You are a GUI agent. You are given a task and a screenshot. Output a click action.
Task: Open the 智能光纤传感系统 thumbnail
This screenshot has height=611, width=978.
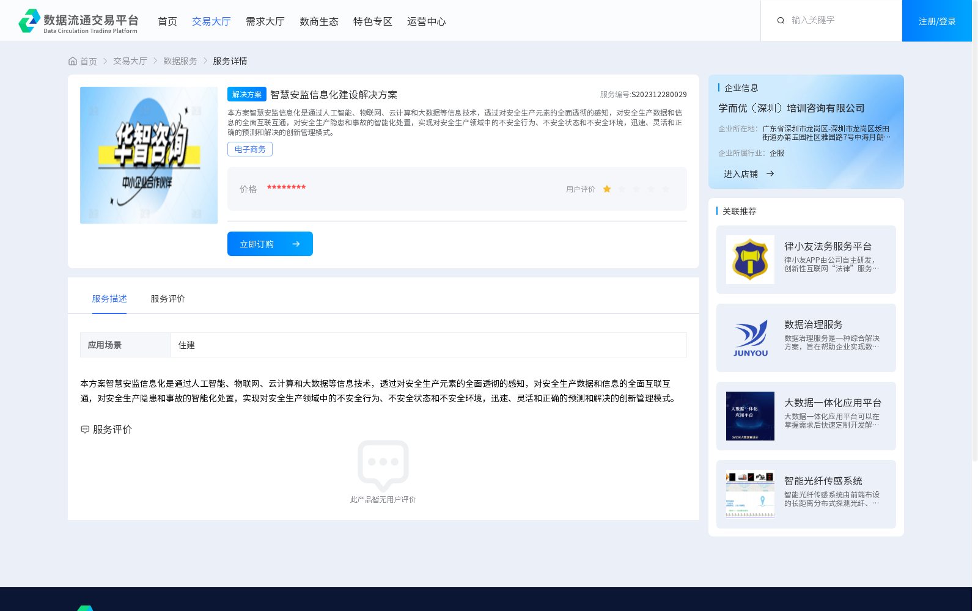pyautogui.click(x=750, y=494)
